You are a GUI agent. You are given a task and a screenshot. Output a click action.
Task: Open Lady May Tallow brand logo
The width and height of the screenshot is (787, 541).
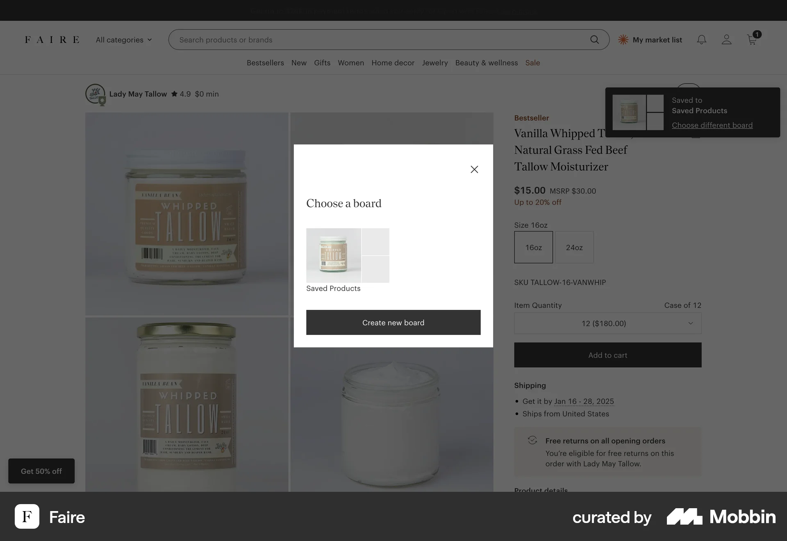pos(96,94)
